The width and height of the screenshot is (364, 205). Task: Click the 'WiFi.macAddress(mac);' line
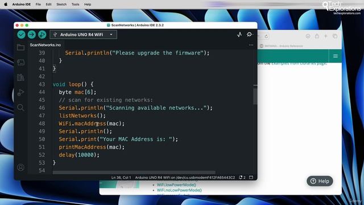(x=92, y=124)
